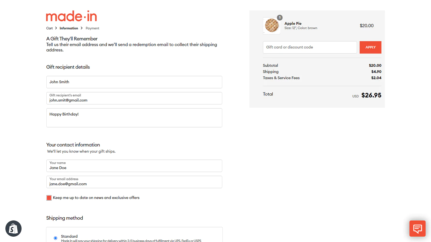This screenshot has width=431, height=242.
Task: Select the Standard shipping radio button
Action: coord(55,238)
